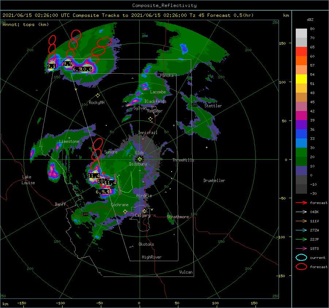This screenshot has width=329, height=308.
Task: Click the red 'forecast' ellipse legend icon
Action: click(301, 267)
